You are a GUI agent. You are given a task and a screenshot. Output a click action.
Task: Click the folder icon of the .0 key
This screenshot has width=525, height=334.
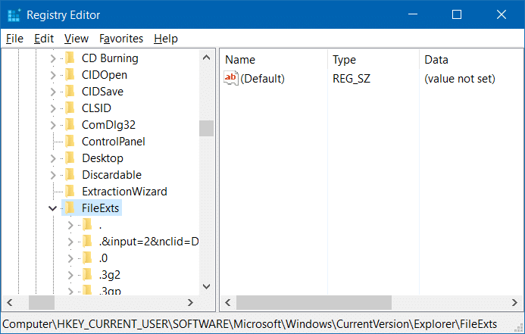pyautogui.click(x=87, y=258)
